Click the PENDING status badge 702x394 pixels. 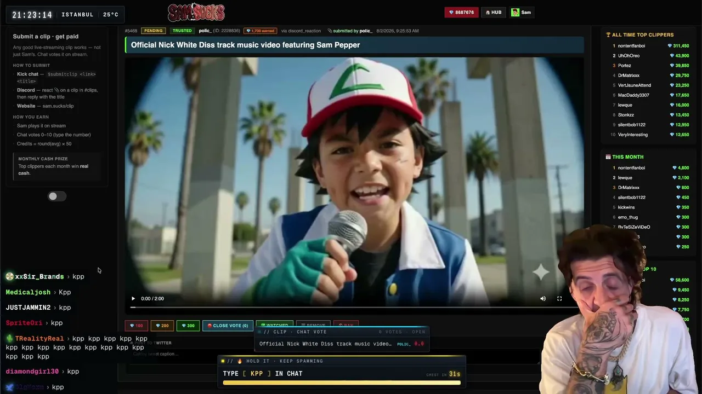click(x=154, y=31)
